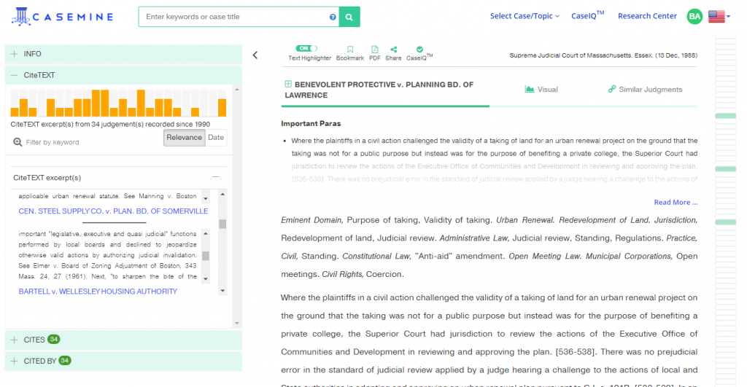Screen dimensions: 747x387
Task: Expand the CITES panel
Action: point(123,340)
